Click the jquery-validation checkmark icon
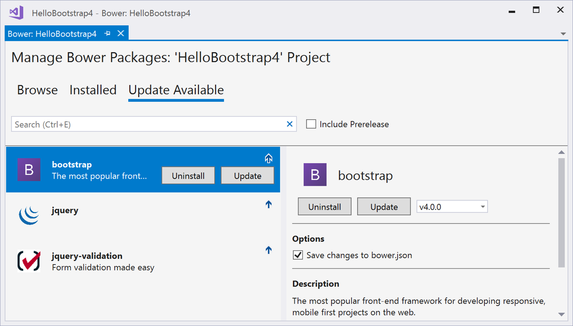Image resolution: width=573 pixels, height=326 pixels. click(29, 261)
